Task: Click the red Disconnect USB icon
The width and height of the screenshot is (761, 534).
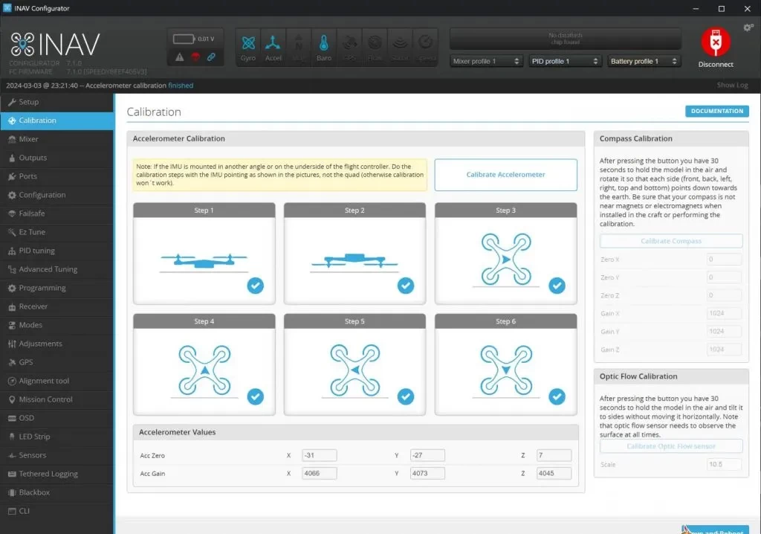Action: (x=716, y=42)
